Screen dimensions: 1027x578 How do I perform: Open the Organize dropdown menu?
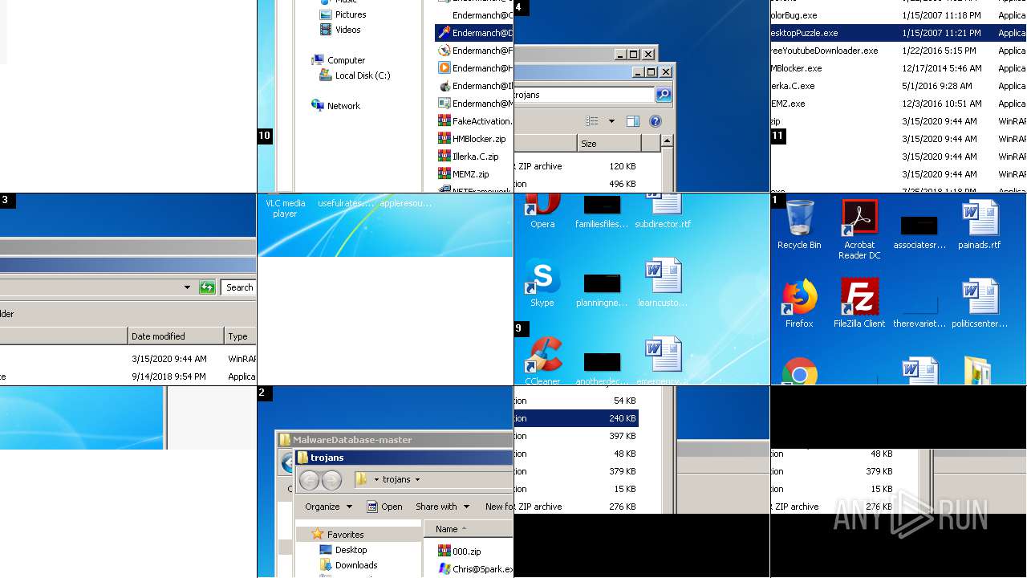pyautogui.click(x=328, y=507)
